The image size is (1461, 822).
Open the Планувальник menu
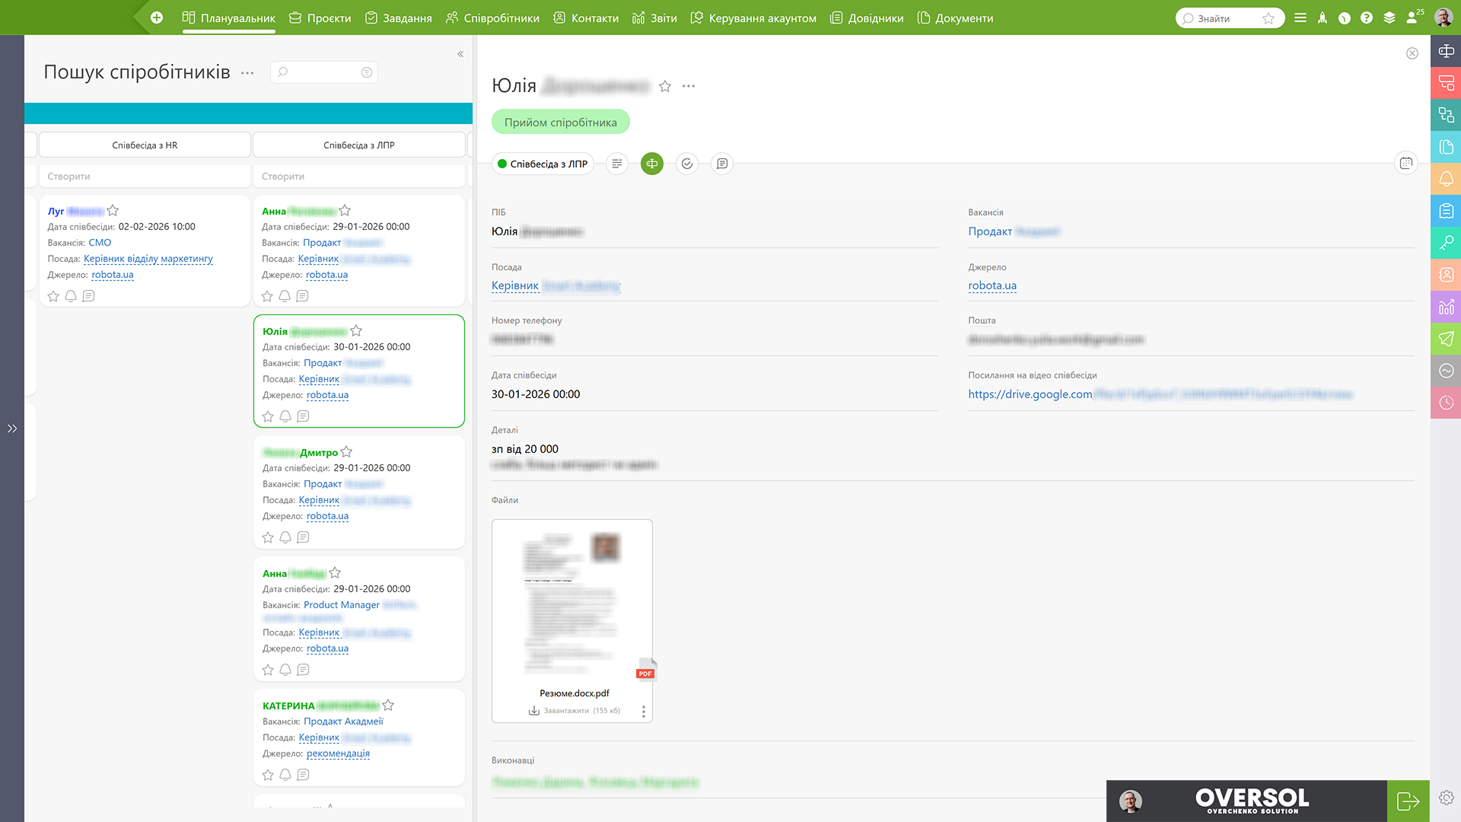pos(229,18)
